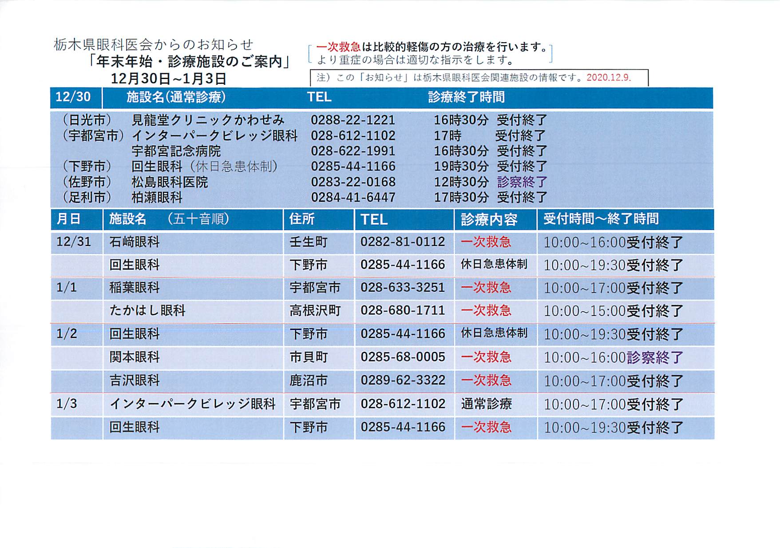The height and width of the screenshot is (548, 780).
Task: Select phone number '028-633-3251'
Action: [402, 288]
